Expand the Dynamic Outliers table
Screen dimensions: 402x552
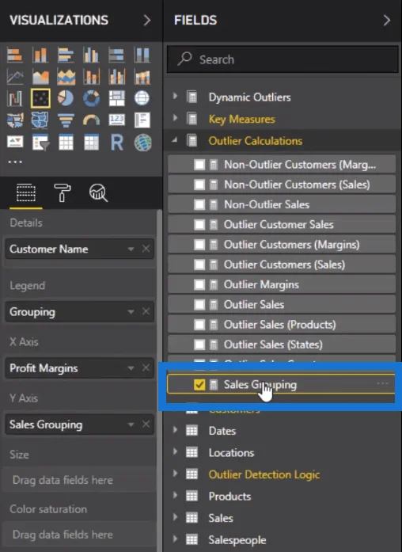[x=175, y=96]
